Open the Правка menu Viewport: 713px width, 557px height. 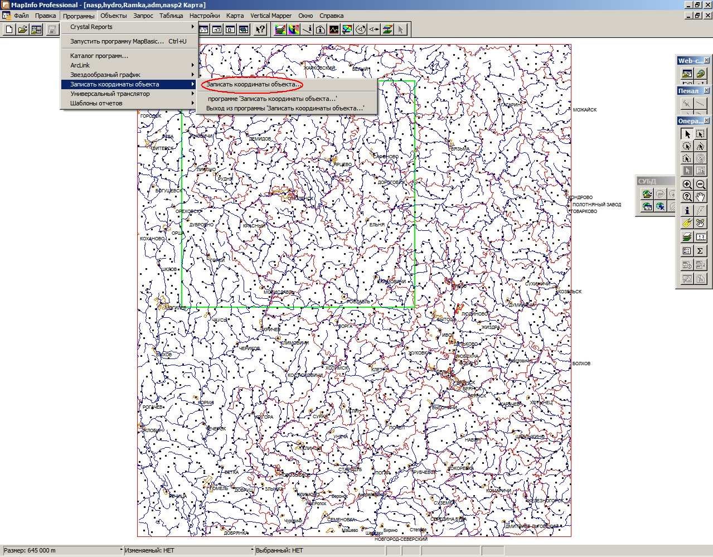click(x=46, y=16)
